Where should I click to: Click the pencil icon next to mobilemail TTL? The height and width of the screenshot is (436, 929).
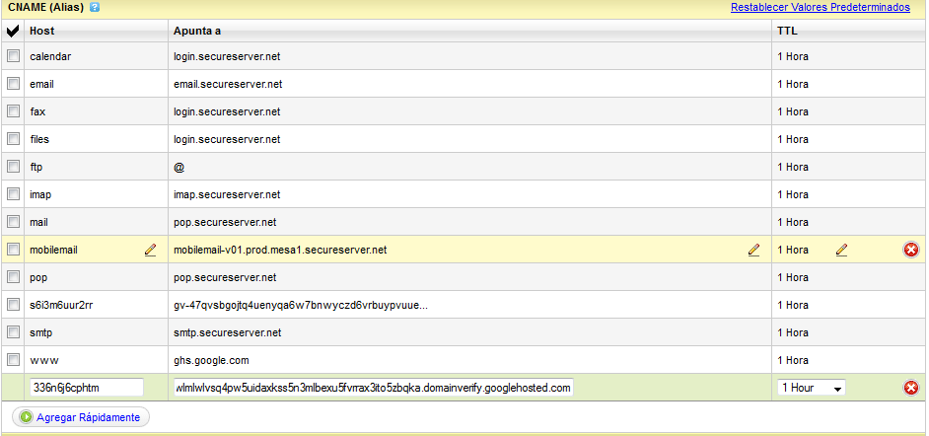pyautogui.click(x=841, y=250)
